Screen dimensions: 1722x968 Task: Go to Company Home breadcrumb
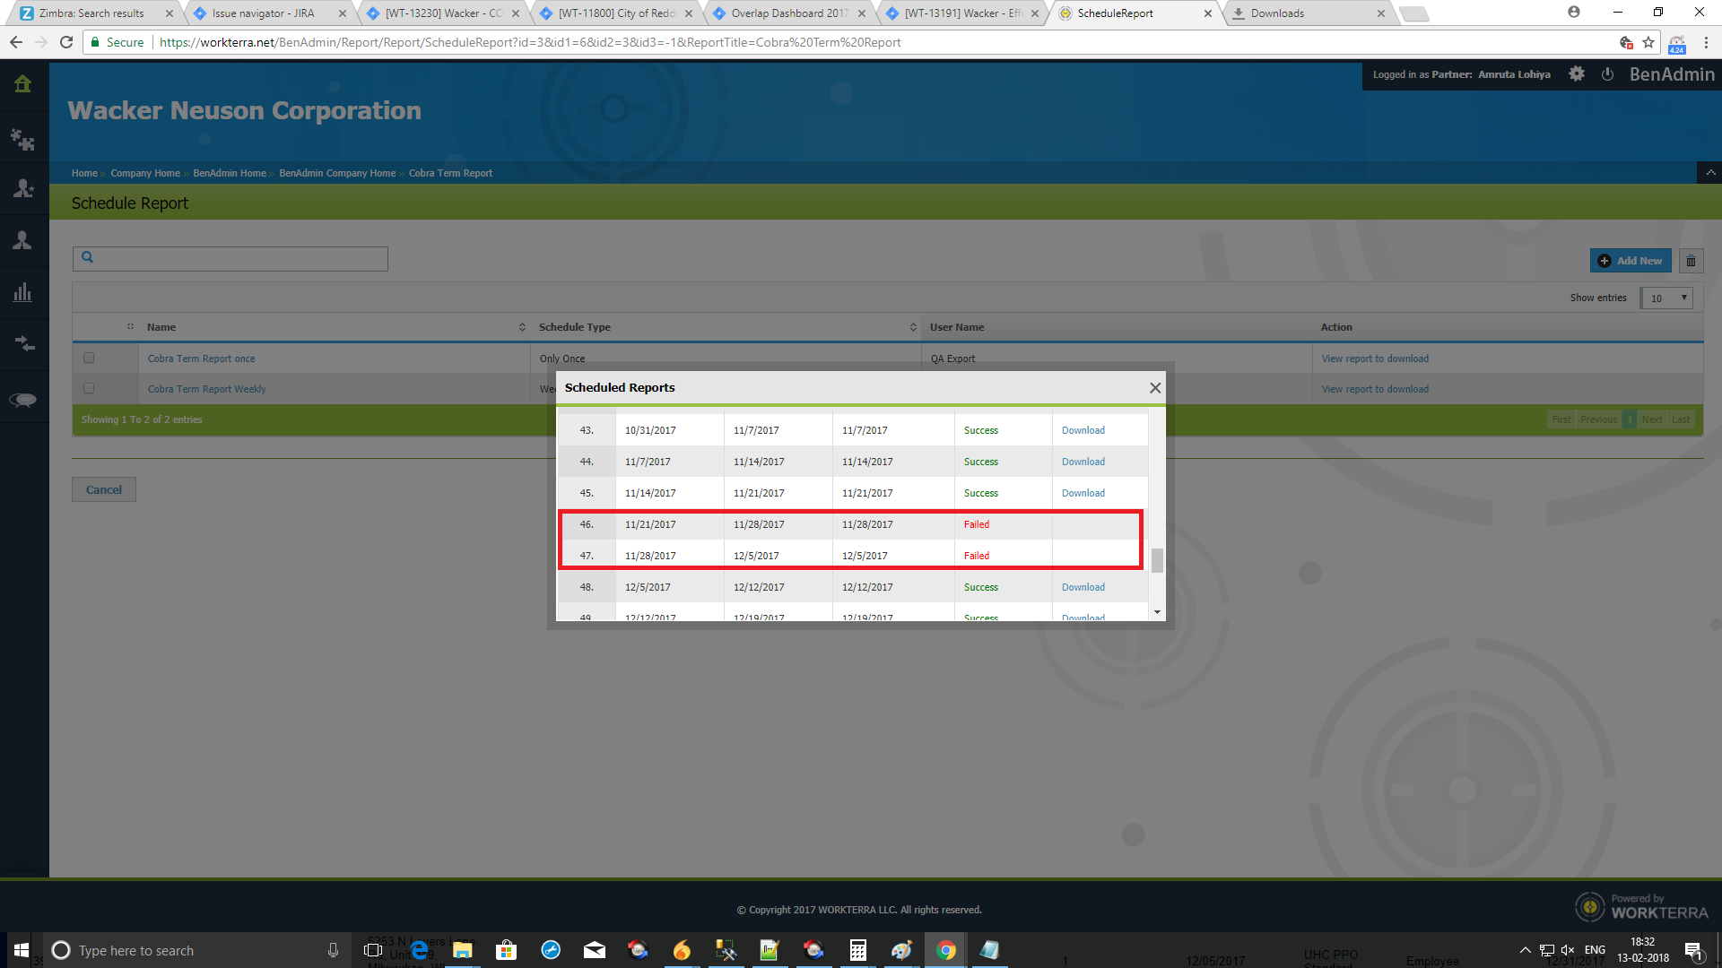(145, 173)
